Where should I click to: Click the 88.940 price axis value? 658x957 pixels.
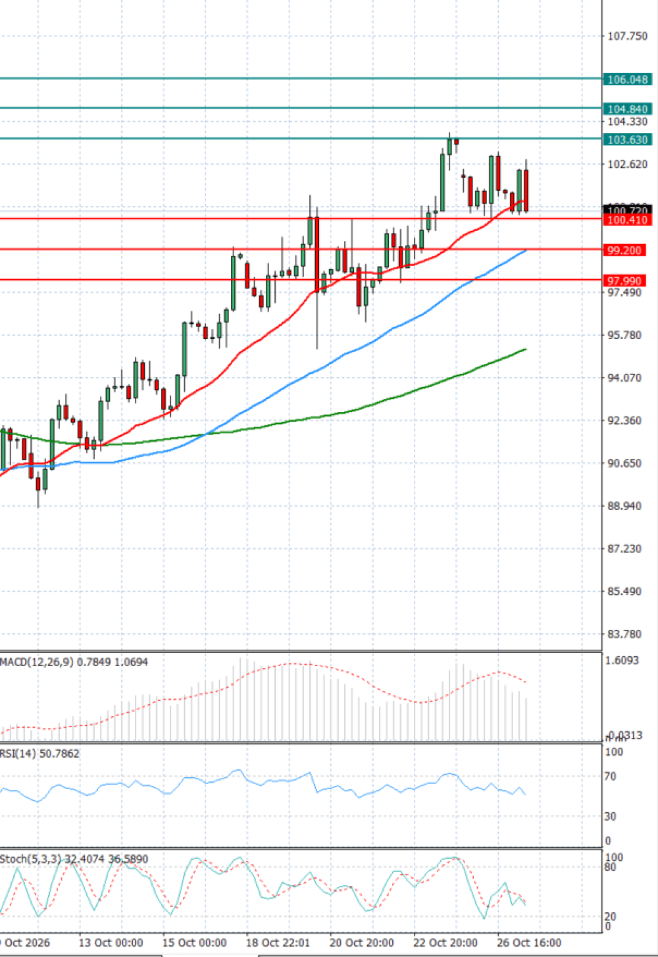tap(624, 506)
